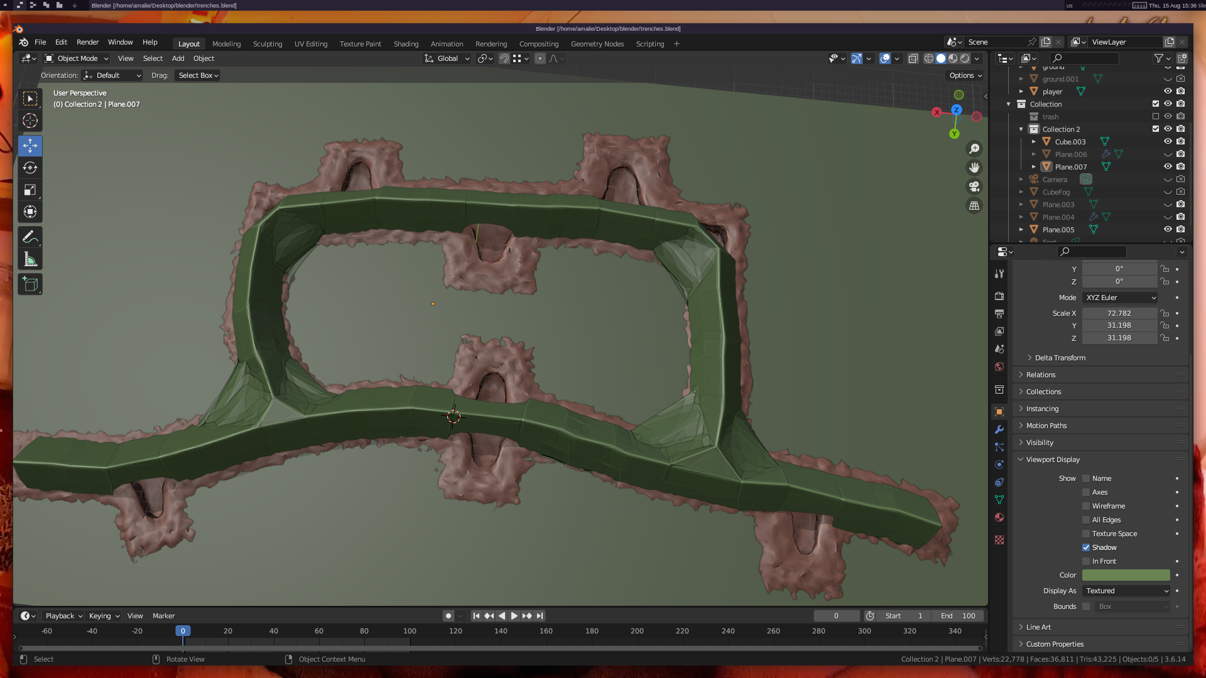The image size is (1206, 678).
Task: Activate the Annotate tool
Action: click(x=30, y=237)
